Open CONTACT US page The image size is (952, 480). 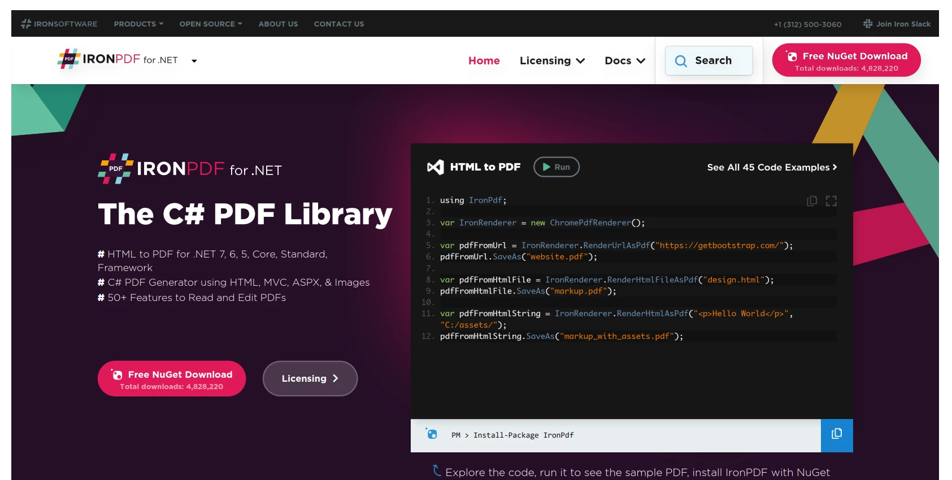[x=339, y=24]
